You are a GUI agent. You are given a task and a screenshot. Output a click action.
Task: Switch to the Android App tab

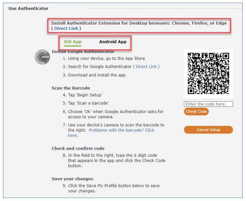[113, 42]
